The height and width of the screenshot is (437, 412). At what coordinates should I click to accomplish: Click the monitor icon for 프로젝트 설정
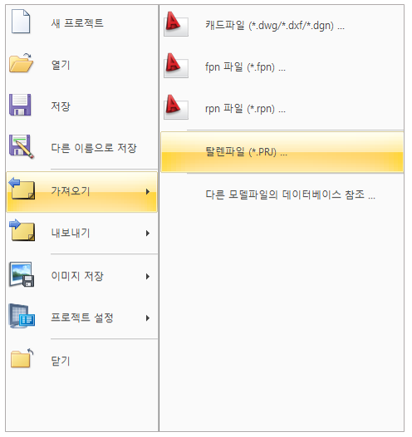pos(22,316)
